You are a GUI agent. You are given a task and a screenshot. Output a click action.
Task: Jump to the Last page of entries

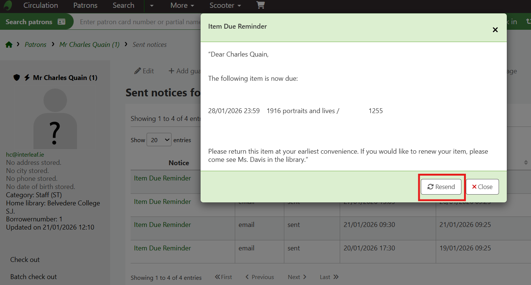click(329, 277)
